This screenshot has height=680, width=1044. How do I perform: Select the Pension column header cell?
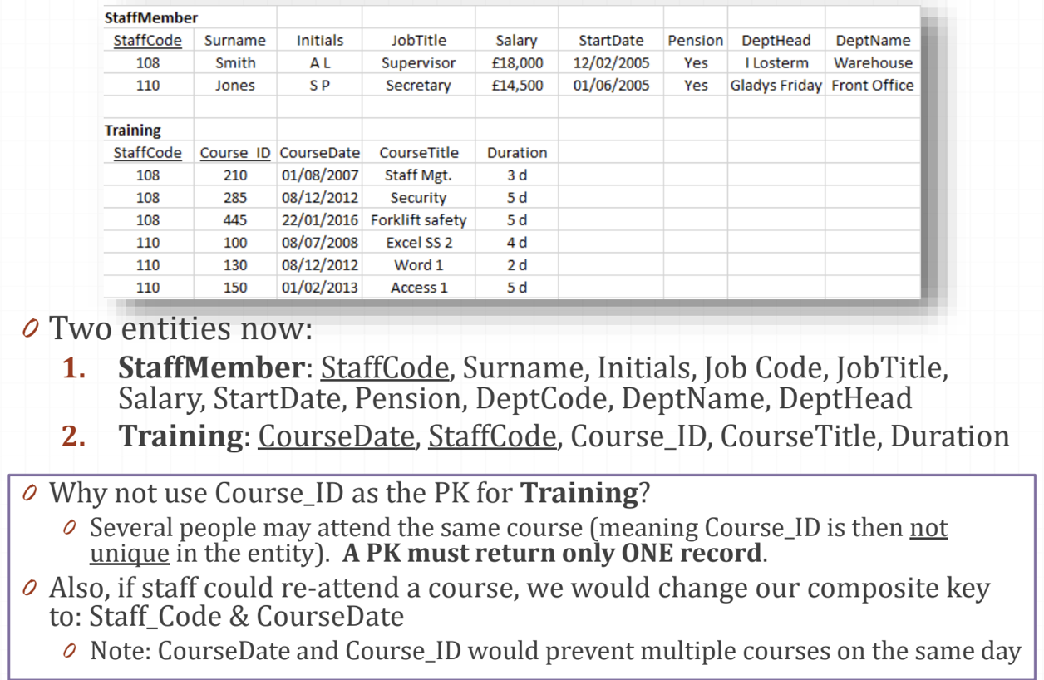[x=695, y=40]
